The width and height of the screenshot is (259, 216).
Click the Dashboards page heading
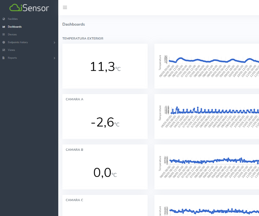coord(74,24)
